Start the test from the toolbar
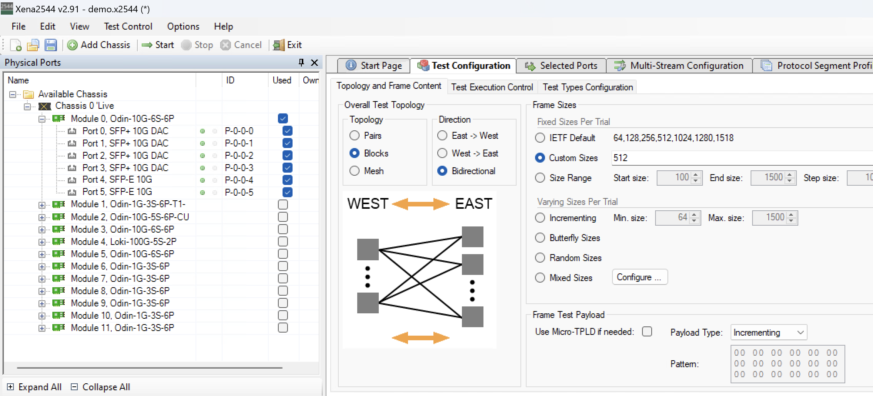873x396 pixels. coord(158,45)
